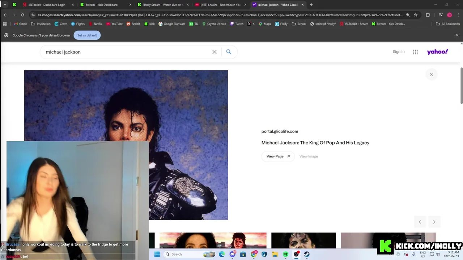Open the Inspiration bookmarks folder
Screen dimensions: 463x260
41,24
